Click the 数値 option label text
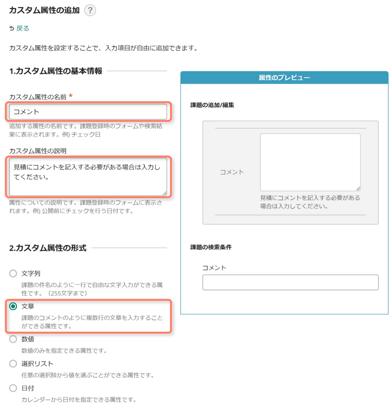This screenshot has width=392, height=412. tap(28, 339)
